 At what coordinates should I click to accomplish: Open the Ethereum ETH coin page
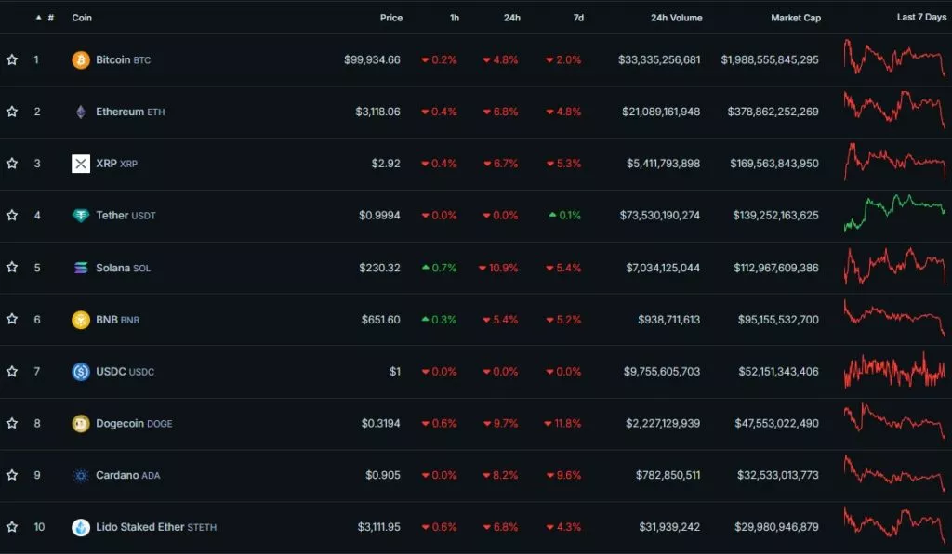click(x=130, y=112)
